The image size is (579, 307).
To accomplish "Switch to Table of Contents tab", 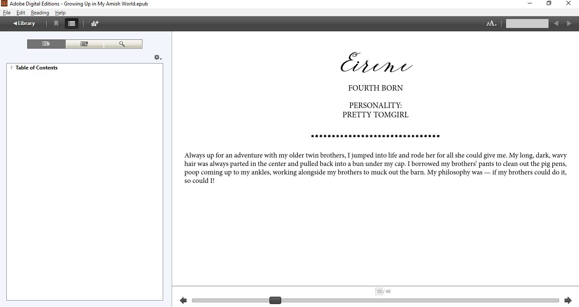I will [46, 44].
